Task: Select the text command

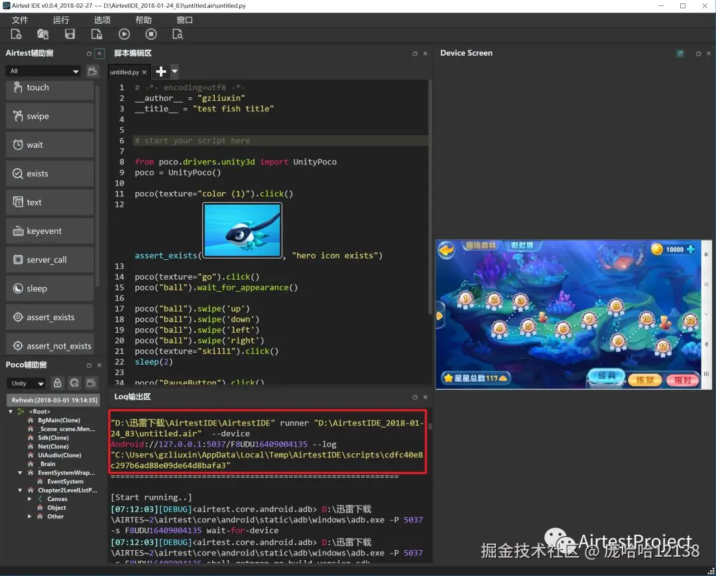Action: click(x=50, y=203)
